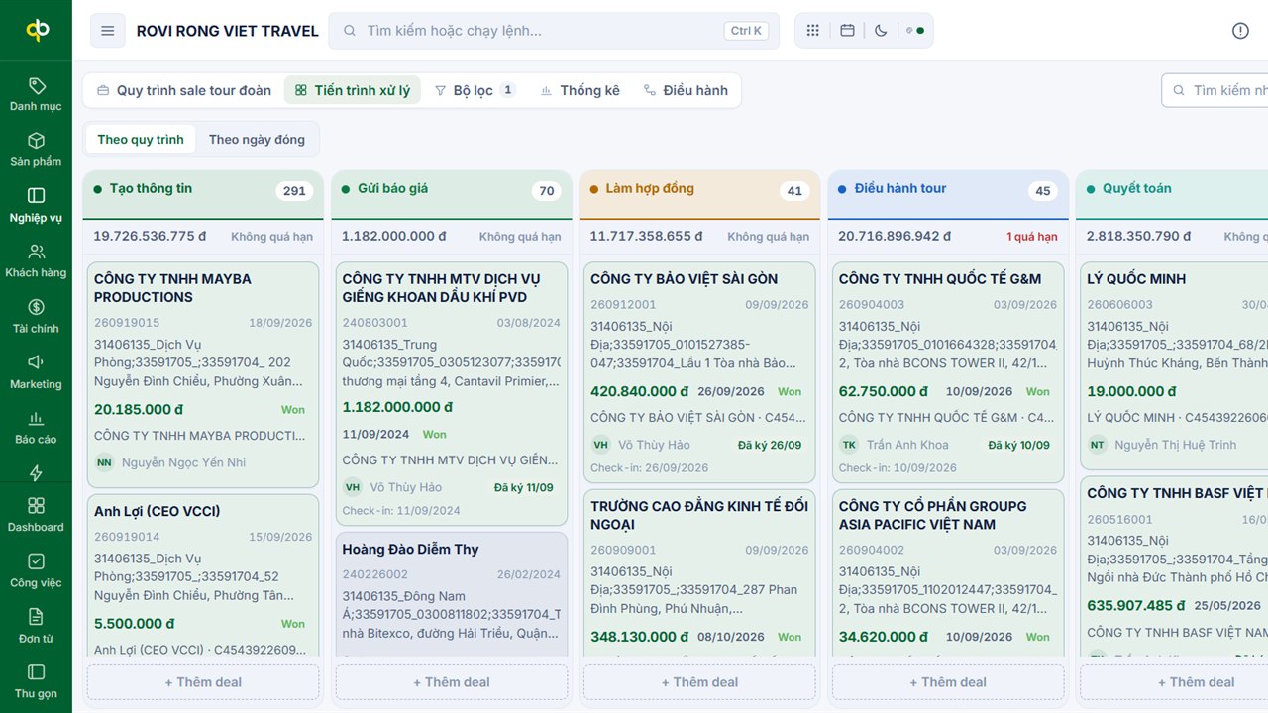This screenshot has width=1268, height=713.
Task: Add a deal in Gửi báo giá column
Action: pyautogui.click(x=452, y=682)
